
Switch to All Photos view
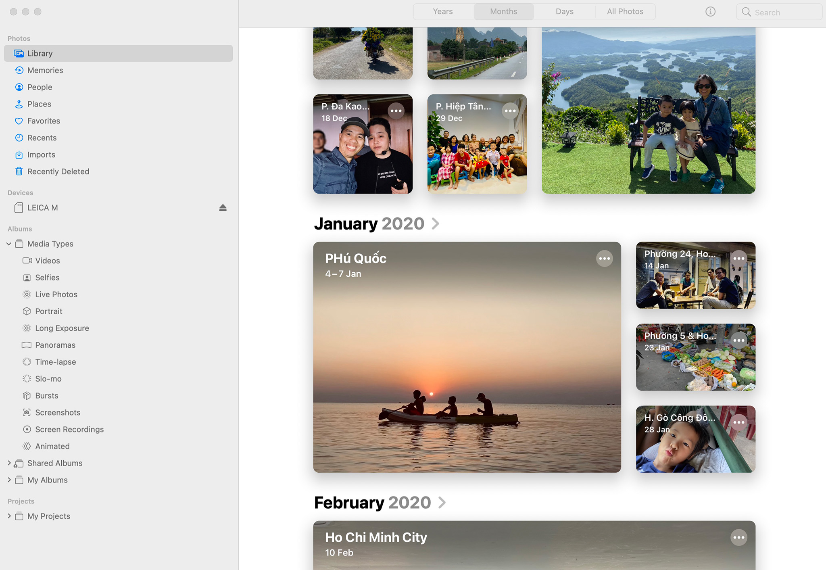(625, 12)
